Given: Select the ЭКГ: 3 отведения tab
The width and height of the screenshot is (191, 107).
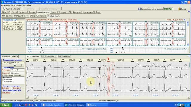Looking at the screenshot, I should pyautogui.click(x=33, y=56).
